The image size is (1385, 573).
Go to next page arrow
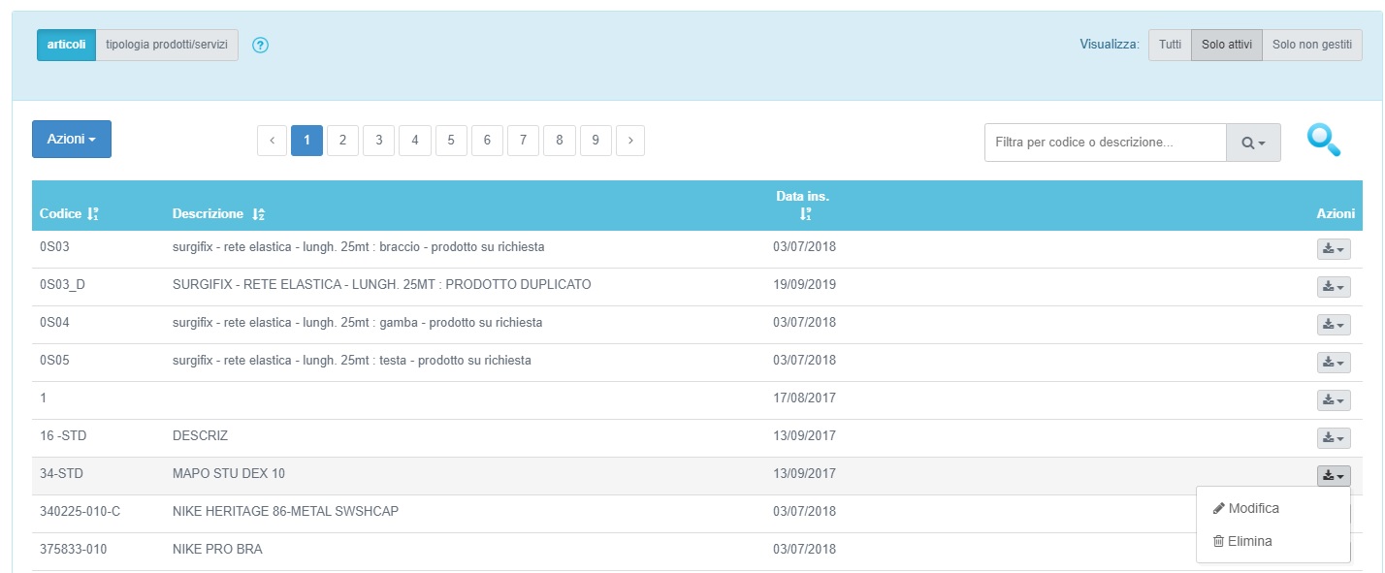click(x=630, y=141)
